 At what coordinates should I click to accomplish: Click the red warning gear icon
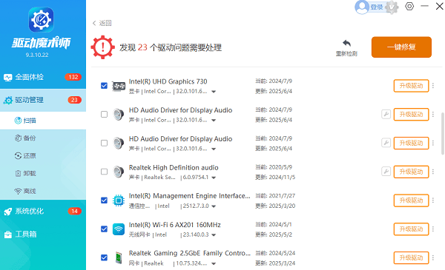point(103,47)
